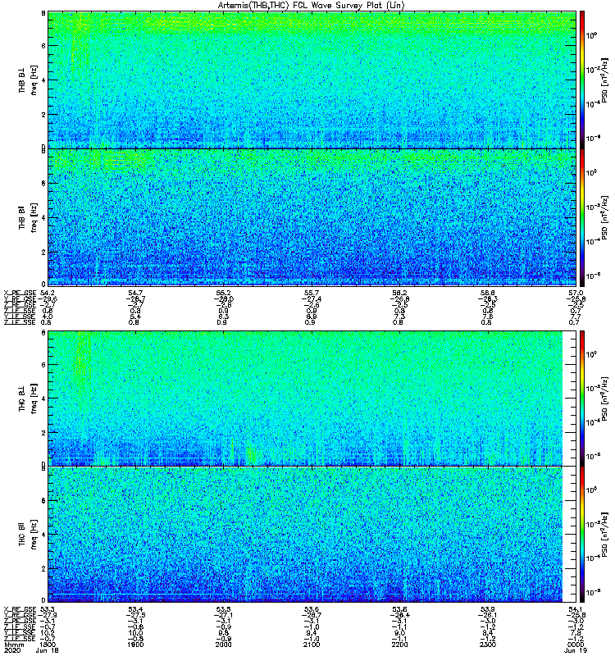Click the color bar beside the THC B∥ panel
This screenshot has height=656, width=615.
point(582,535)
